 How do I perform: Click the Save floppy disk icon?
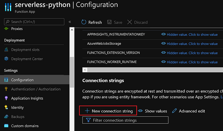[109, 22]
